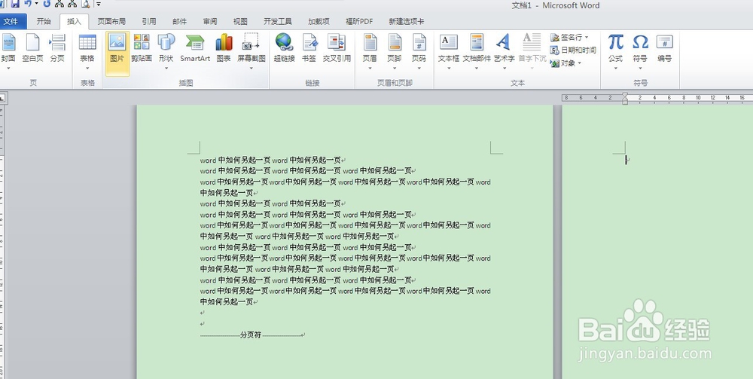Save the document from quick access toolbar
This screenshot has width=753, height=379.
pos(15,4)
